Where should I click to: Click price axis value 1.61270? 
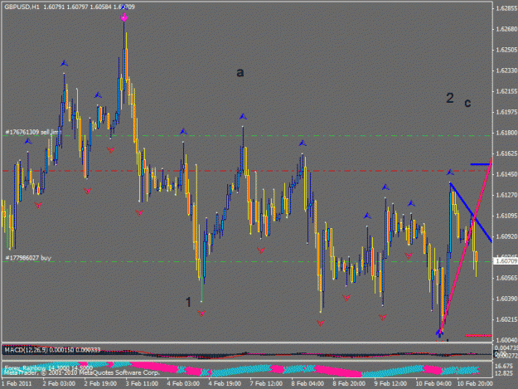pos(506,195)
